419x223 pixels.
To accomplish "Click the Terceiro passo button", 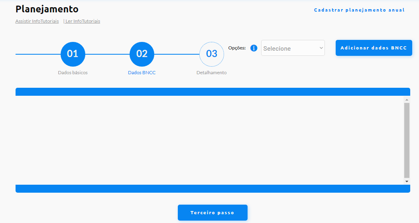I will tap(213, 213).
